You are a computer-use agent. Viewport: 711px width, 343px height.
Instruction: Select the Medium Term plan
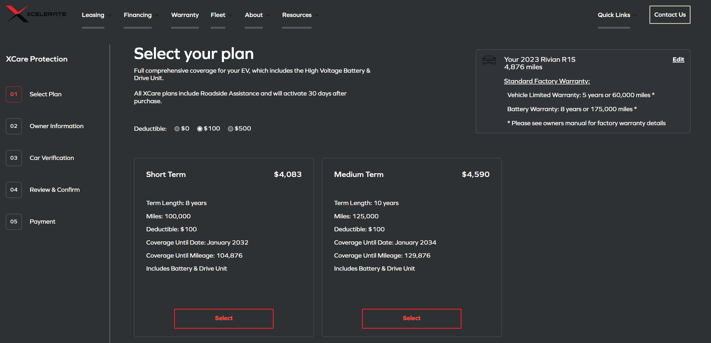coord(412,318)
